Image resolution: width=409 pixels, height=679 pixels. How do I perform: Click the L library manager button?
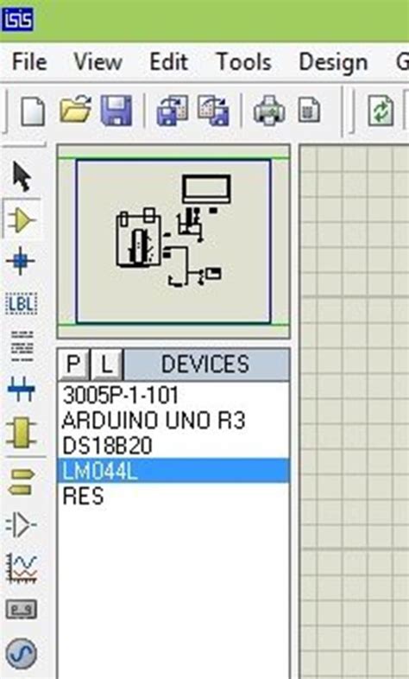pos(107,365)
